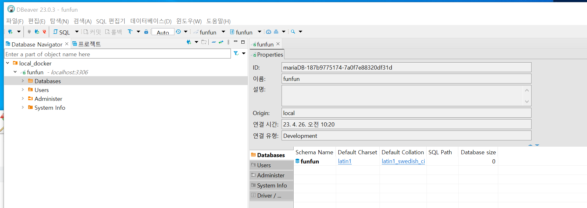
Task: Click the 설명 description text area
Action: pos(406,96)
